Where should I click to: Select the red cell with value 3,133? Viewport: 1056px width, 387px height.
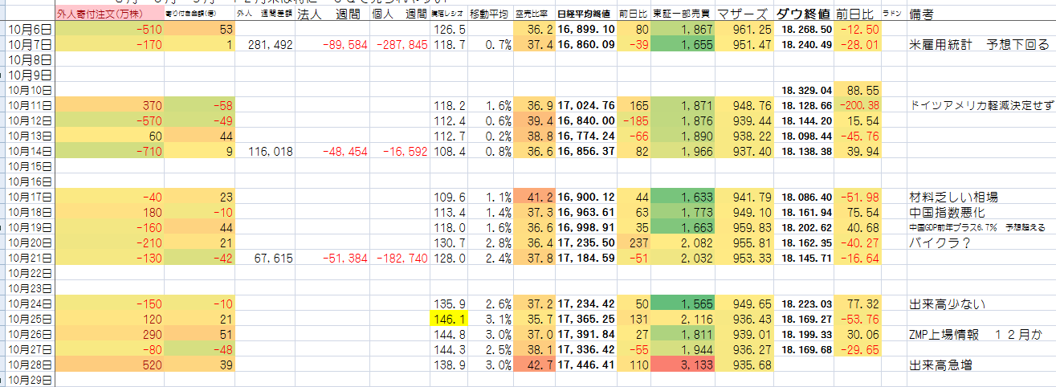click(x=683, y=365)
